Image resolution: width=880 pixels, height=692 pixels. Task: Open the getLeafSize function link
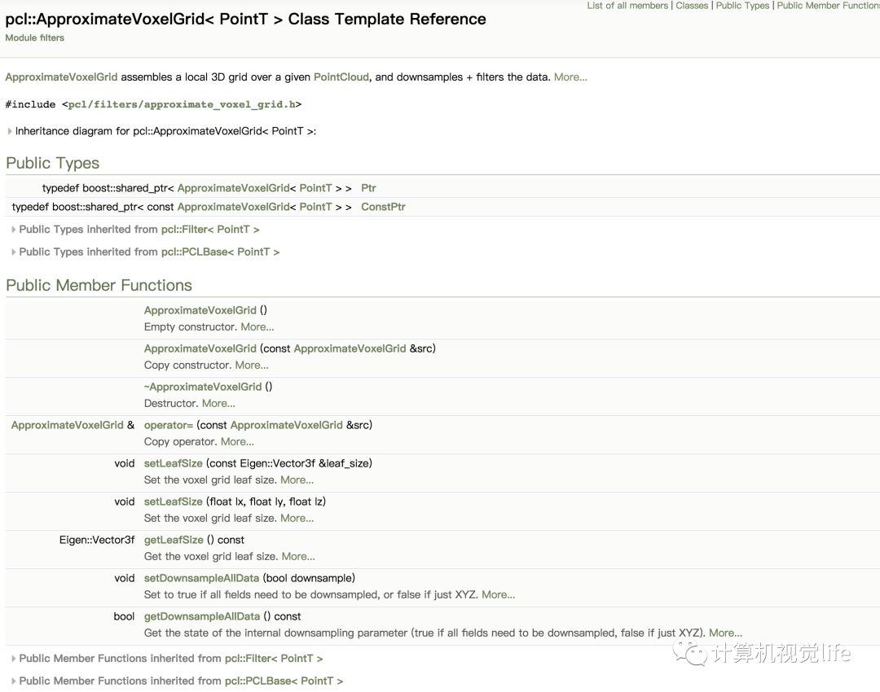pyautogui.click(x=174, y=540)
